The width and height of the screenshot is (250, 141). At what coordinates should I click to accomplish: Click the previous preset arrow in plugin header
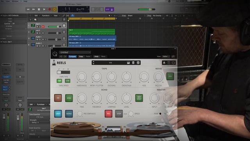(61, 56)
